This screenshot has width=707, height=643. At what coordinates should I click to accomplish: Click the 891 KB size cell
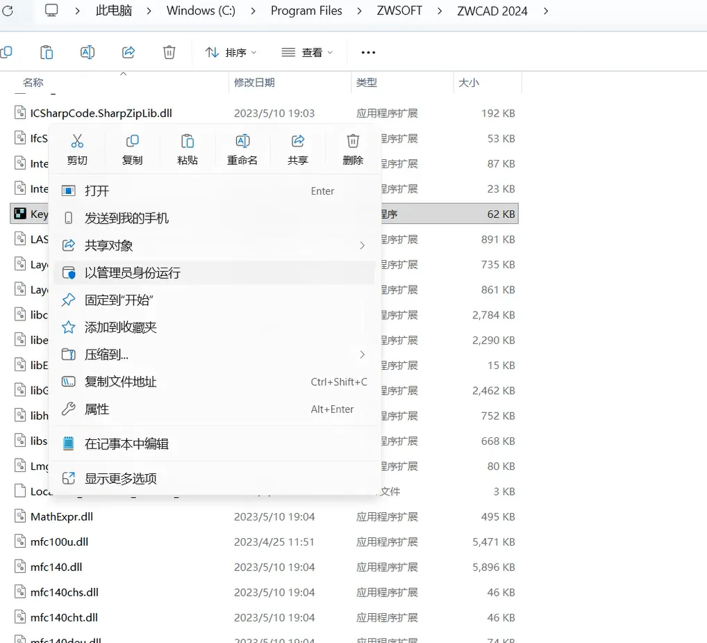pos(498,239)
